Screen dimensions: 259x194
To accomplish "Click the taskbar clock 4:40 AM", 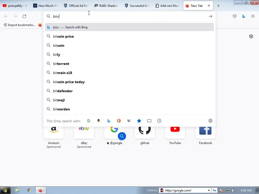I will [x=246, y=190].
